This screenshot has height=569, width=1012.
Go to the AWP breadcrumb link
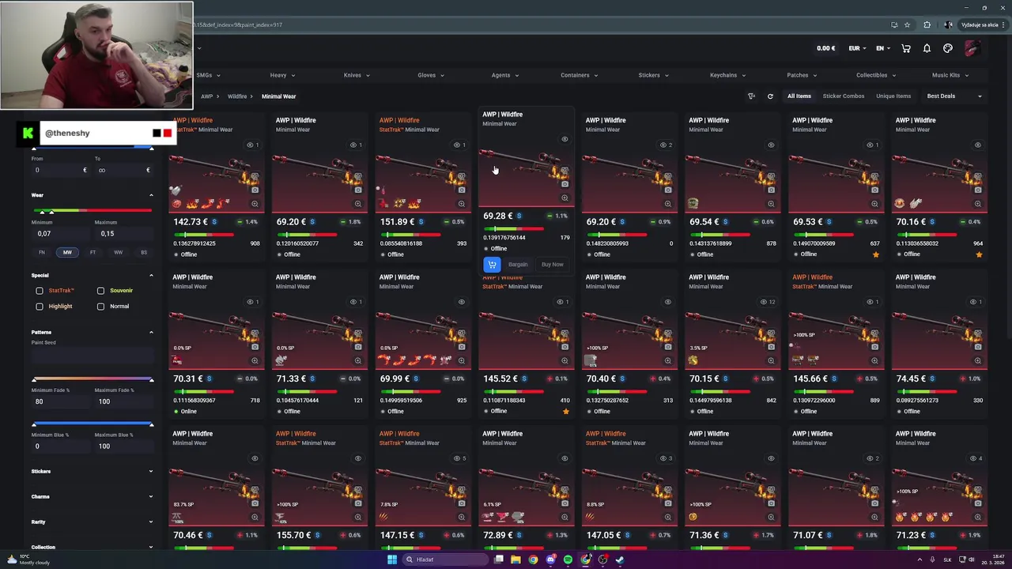[206, 96]
